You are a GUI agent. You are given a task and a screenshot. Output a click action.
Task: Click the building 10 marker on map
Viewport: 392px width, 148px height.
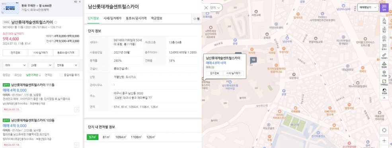[x=254, y=60]
